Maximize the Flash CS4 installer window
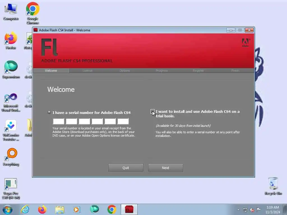The width and height of the screenshot is (287, 215). 240,30
